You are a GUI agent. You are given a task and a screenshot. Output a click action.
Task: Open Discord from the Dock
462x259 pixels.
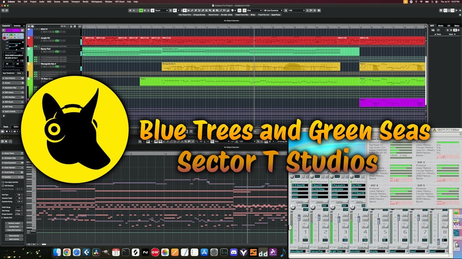(x=234, y=253)
